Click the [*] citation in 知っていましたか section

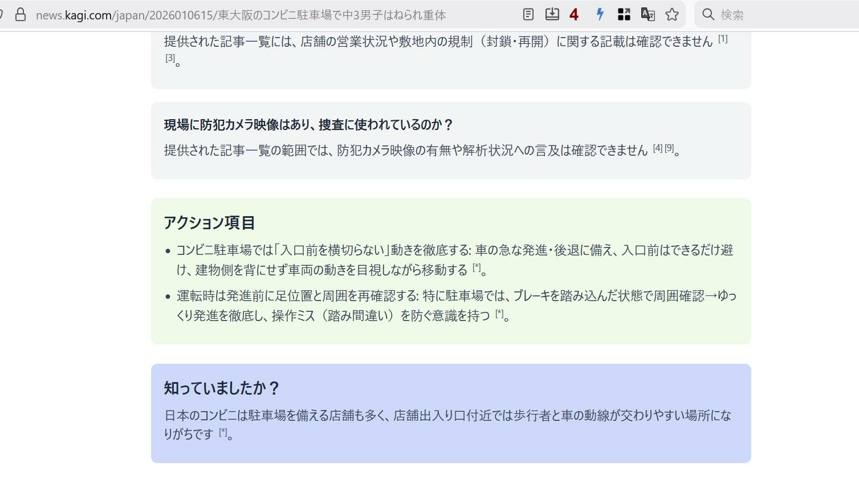pos(223,432)
